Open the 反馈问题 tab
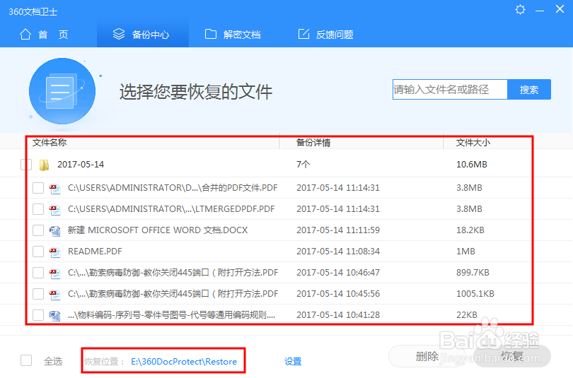Screen dimensions: 573x378 pos(325,35)
